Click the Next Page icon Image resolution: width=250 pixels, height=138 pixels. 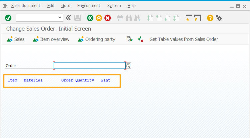pos(168,18)
